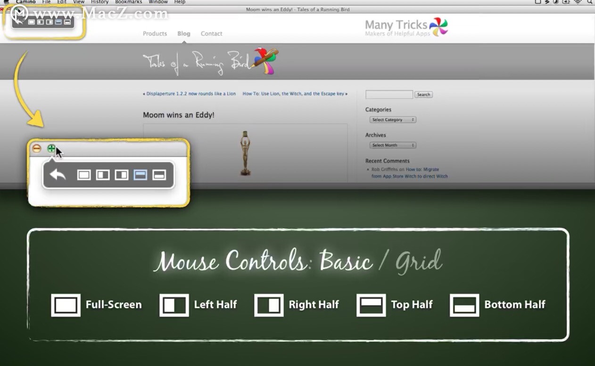Click the 'Tales of a Running Bird' header banner
This screenshot has height=366, width=595.
tap(211, 62)
